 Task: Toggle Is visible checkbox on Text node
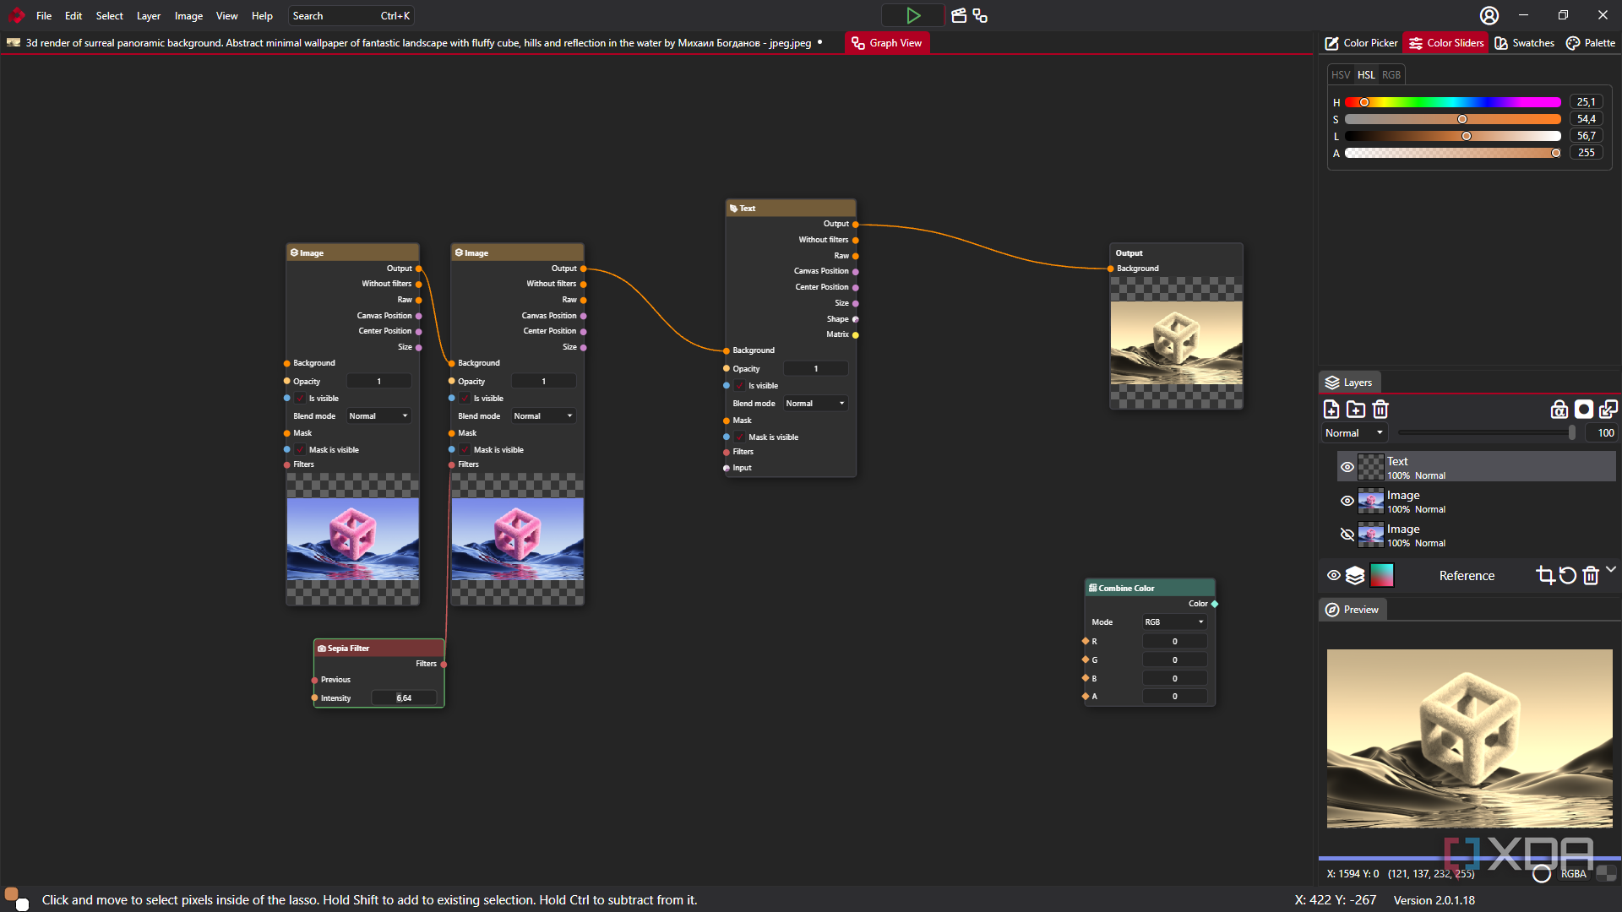pos(739,386)
